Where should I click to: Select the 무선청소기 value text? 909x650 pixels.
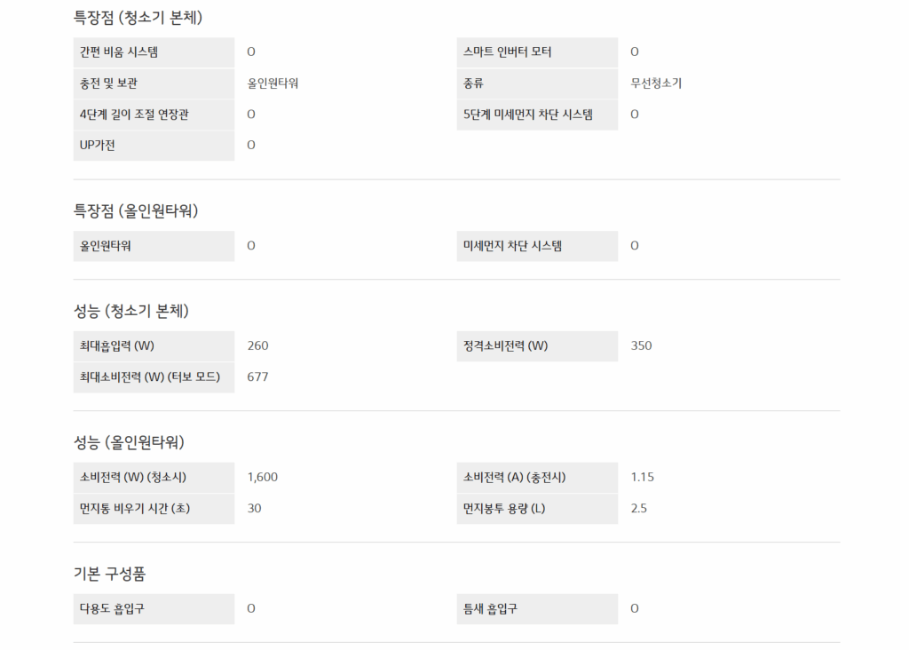click(x=656, y=83)
